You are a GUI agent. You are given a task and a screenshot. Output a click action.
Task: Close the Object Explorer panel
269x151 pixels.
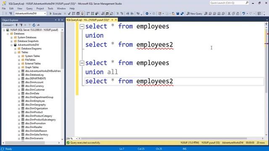tap(62, 20)
